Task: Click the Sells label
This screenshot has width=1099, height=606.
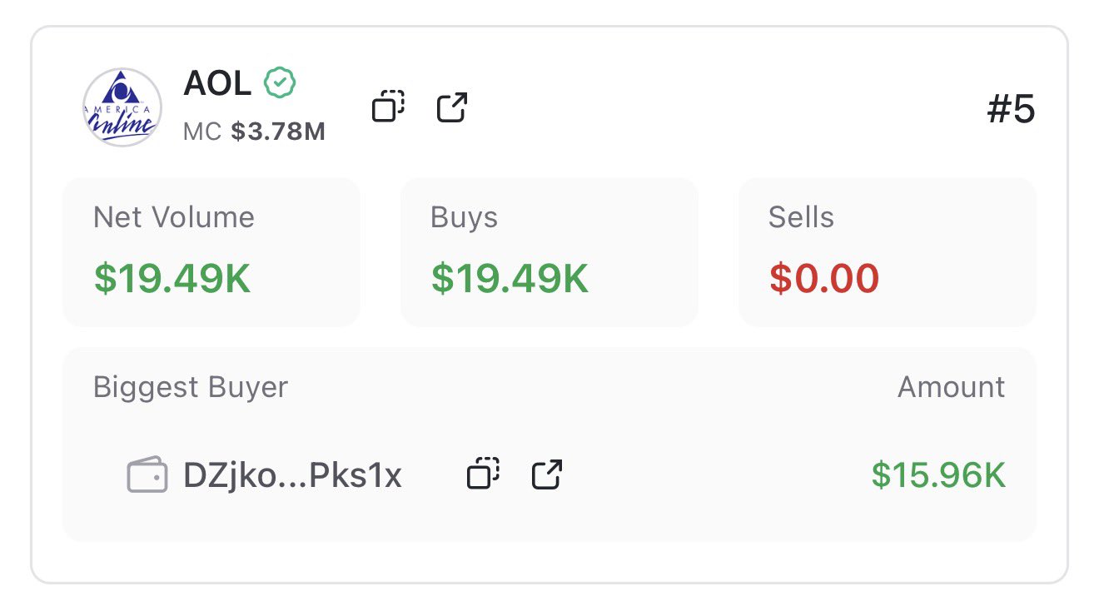Action: pos(801,217)
